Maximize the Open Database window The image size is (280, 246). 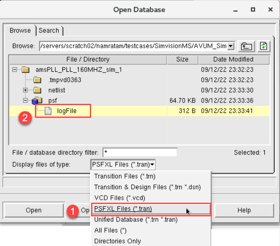[253, 9]
